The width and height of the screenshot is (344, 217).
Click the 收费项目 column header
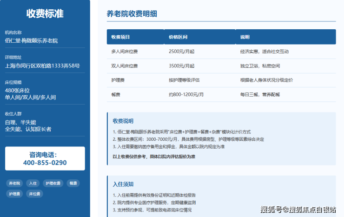point(120,37)
